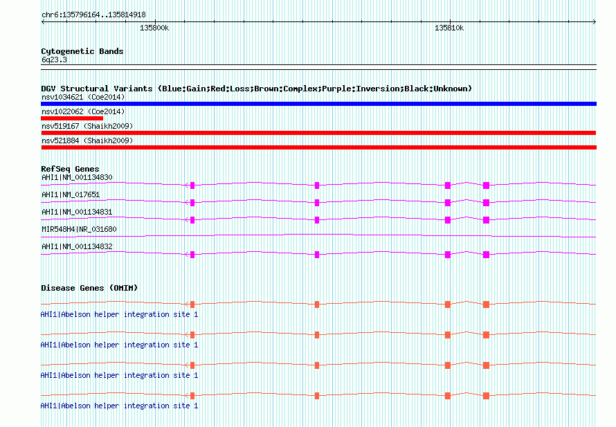Click the second exon of NM_017651
616x427 pixels.
pyautogui.click(x=317, y=203)
